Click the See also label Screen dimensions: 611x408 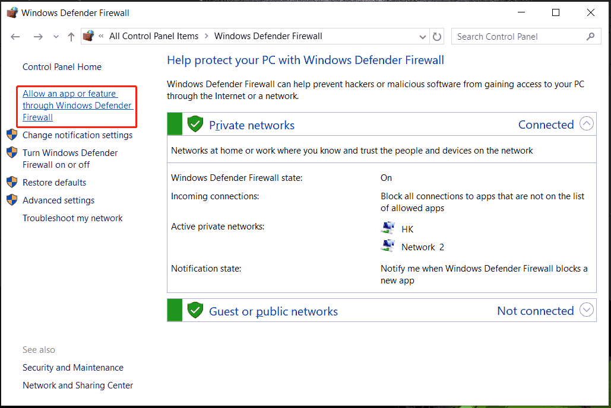[x=39, y=350]
